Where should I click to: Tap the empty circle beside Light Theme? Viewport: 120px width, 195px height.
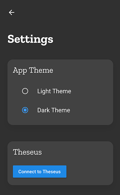pyautogui.click(x=25, y=91)
